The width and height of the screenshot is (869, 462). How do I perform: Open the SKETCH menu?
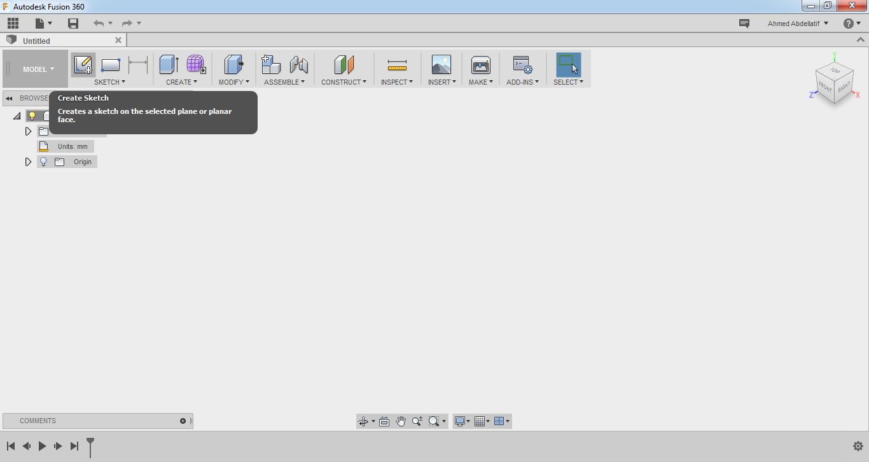pos(109,82)
